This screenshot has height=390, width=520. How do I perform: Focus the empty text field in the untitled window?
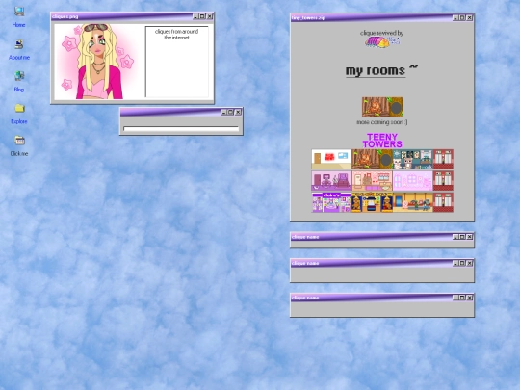pos(181,129)
